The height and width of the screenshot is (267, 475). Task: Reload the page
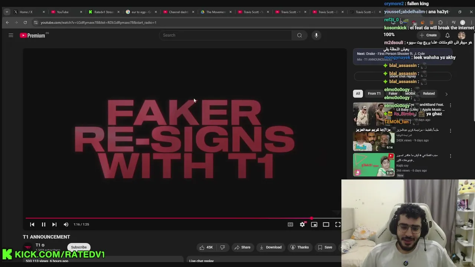[25, 23]
